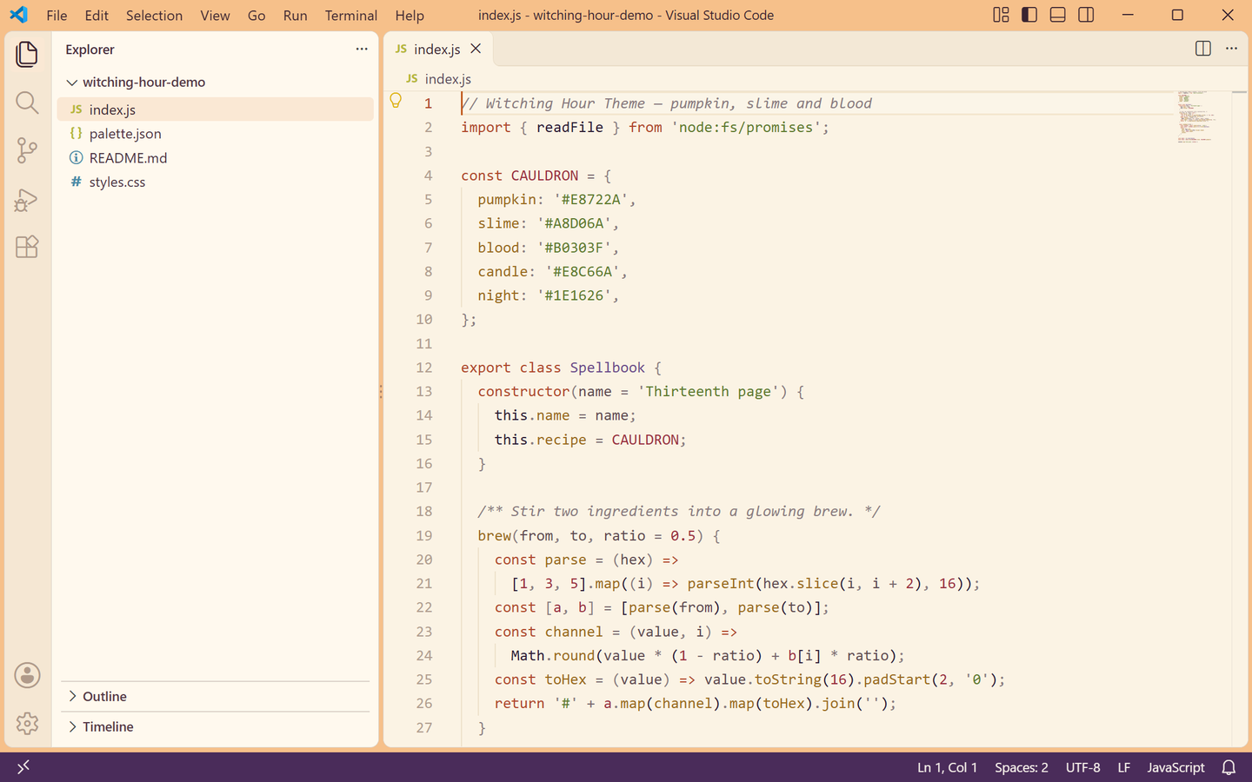Click the LF end-of-line indicator
Image resolution: width=1252 pixels, height=782 pixels.
[1123, 767]
